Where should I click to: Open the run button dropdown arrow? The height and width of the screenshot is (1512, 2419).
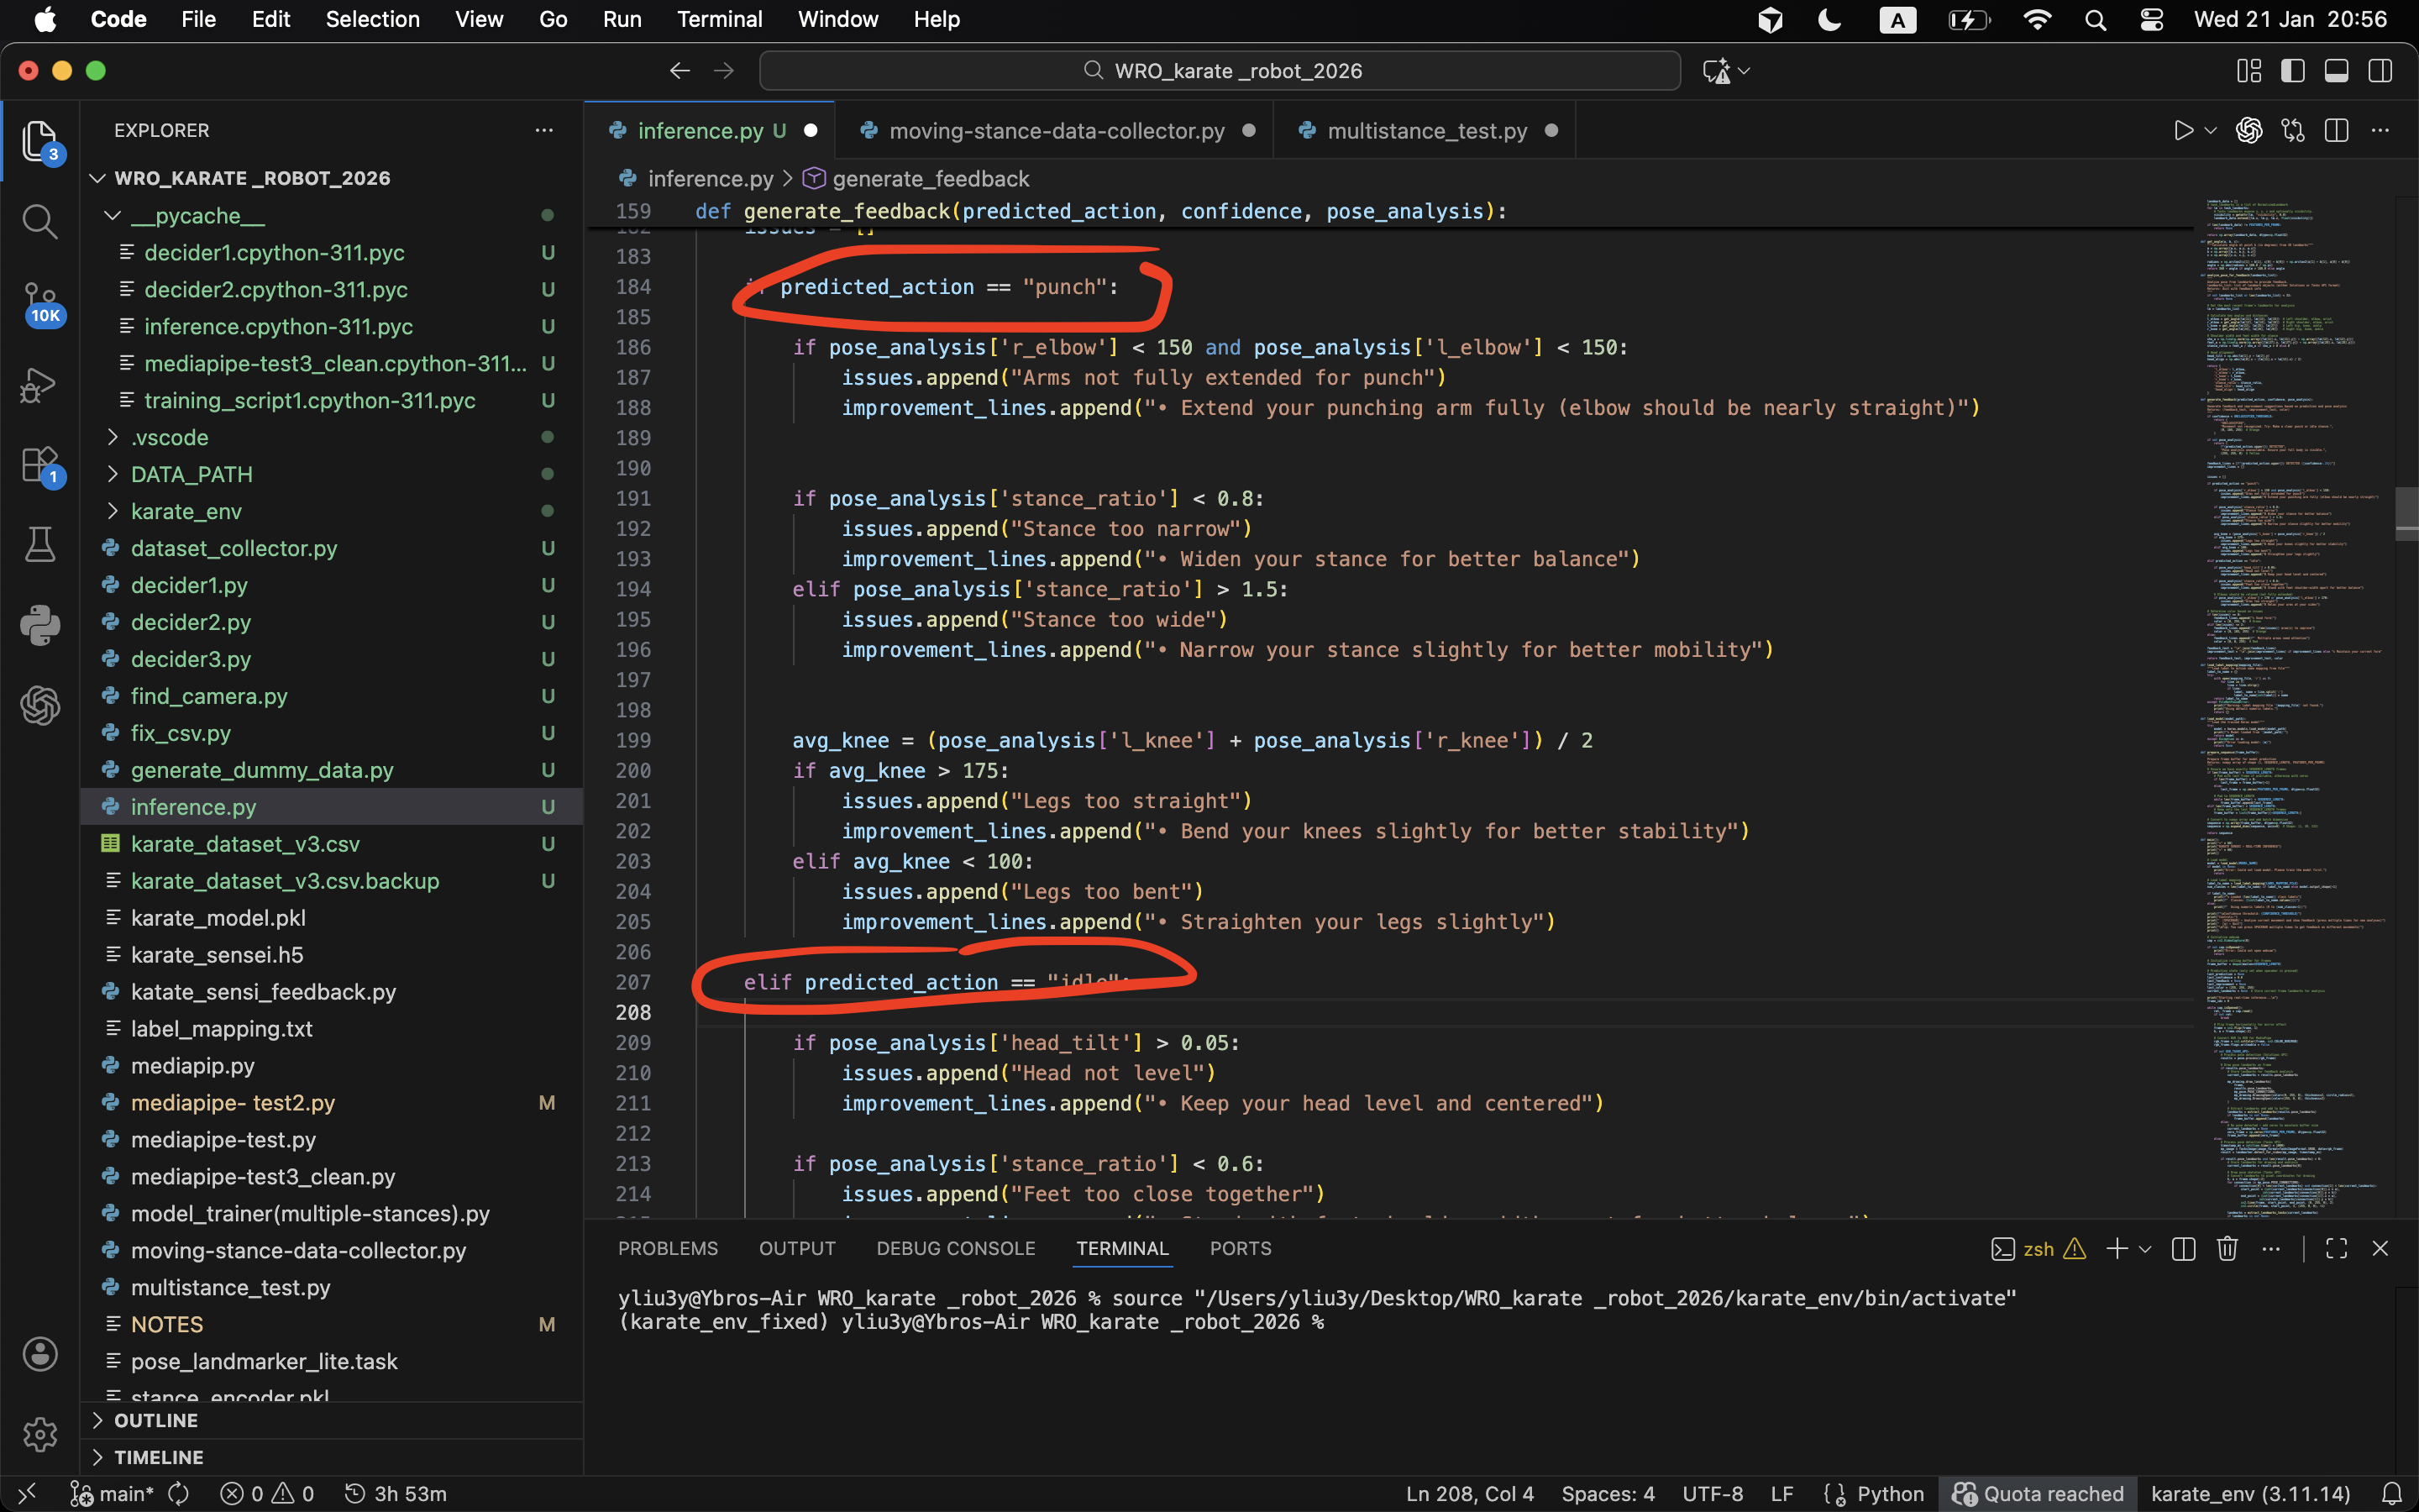[2211, 131]
